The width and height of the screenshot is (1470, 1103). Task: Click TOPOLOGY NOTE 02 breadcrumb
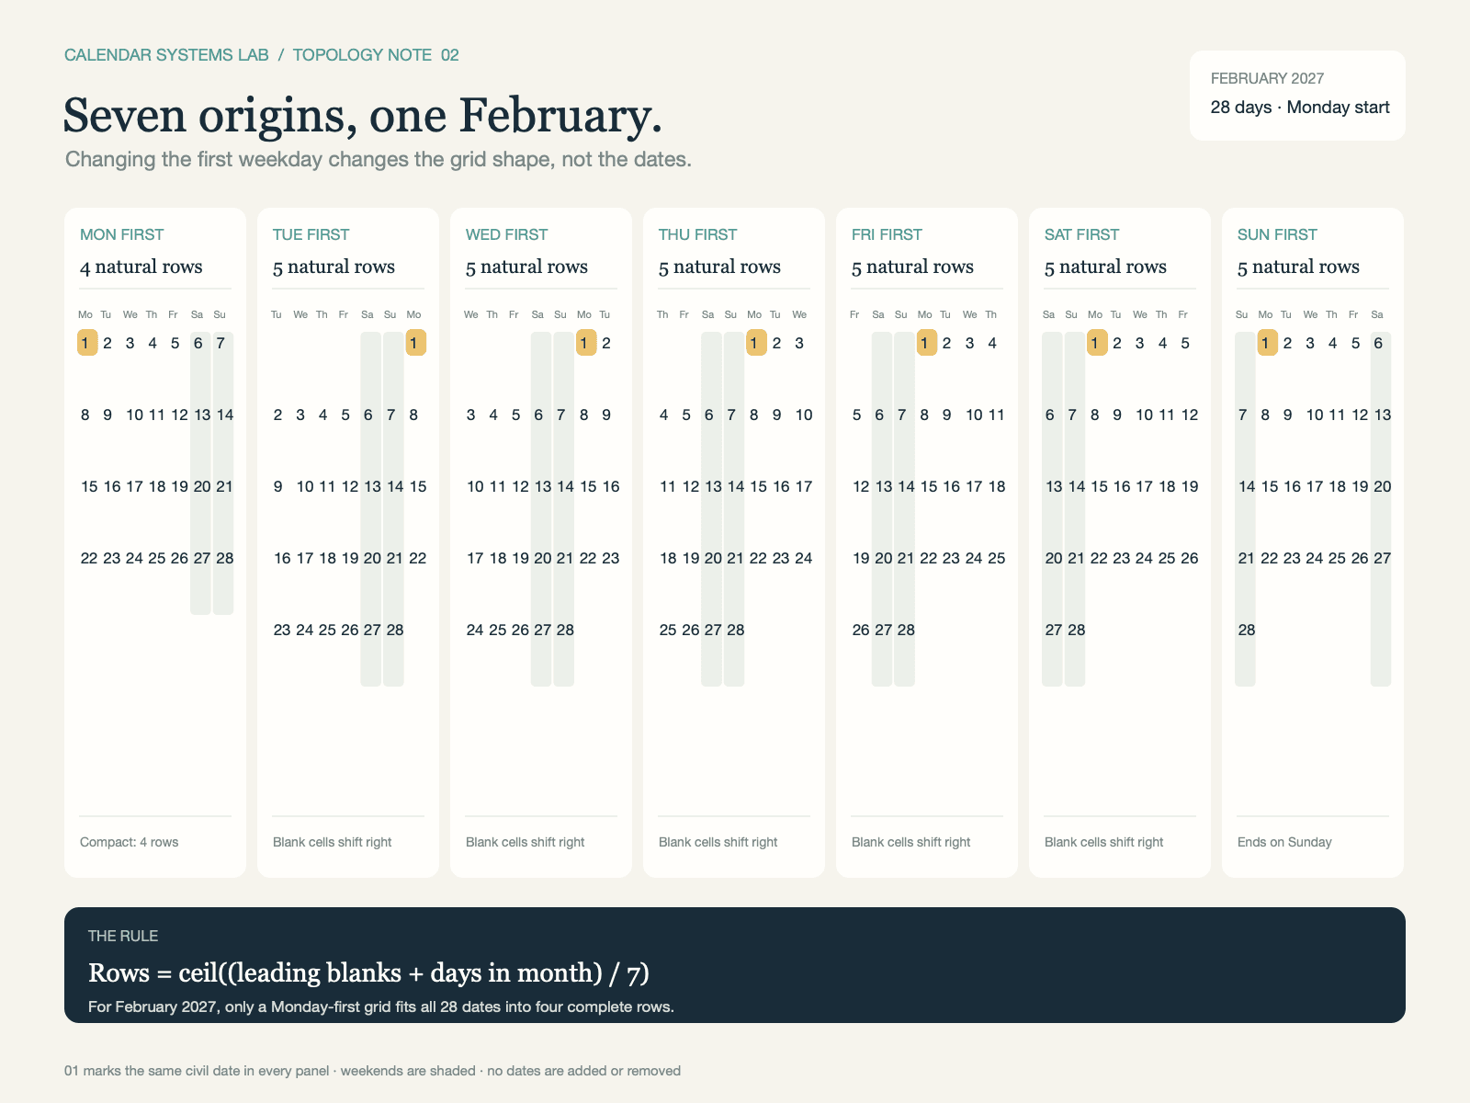[376, 55]
